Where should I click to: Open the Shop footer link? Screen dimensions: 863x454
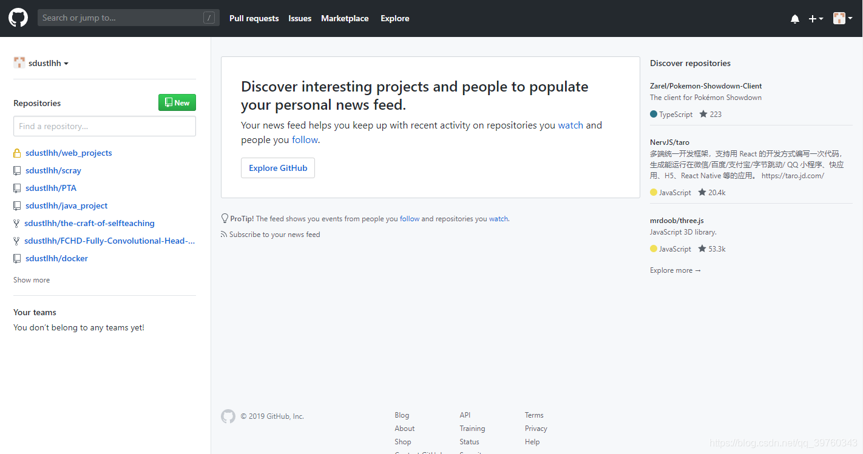[x=403, y=442]
